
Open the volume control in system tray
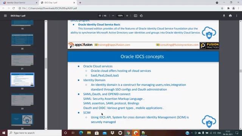coord(214,133)
